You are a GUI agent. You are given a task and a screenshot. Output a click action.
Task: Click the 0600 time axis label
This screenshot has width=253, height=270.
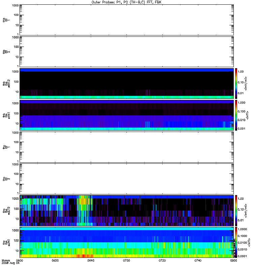(19, 261)
